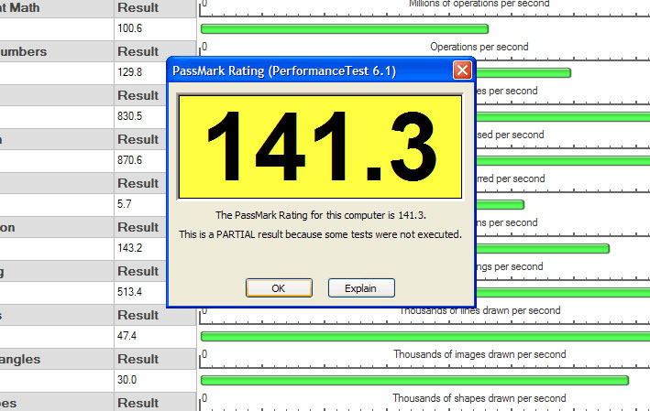The height and width of the screenshot is (411, 650).
Task: Select the 47.4 result value
Action: [127, 336]
